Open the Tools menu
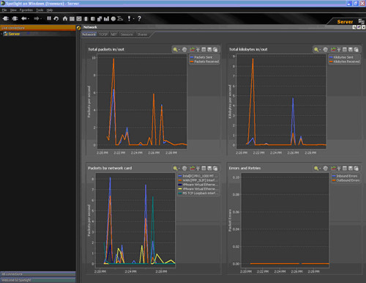 pyautogui.click(x=40, y=10)
